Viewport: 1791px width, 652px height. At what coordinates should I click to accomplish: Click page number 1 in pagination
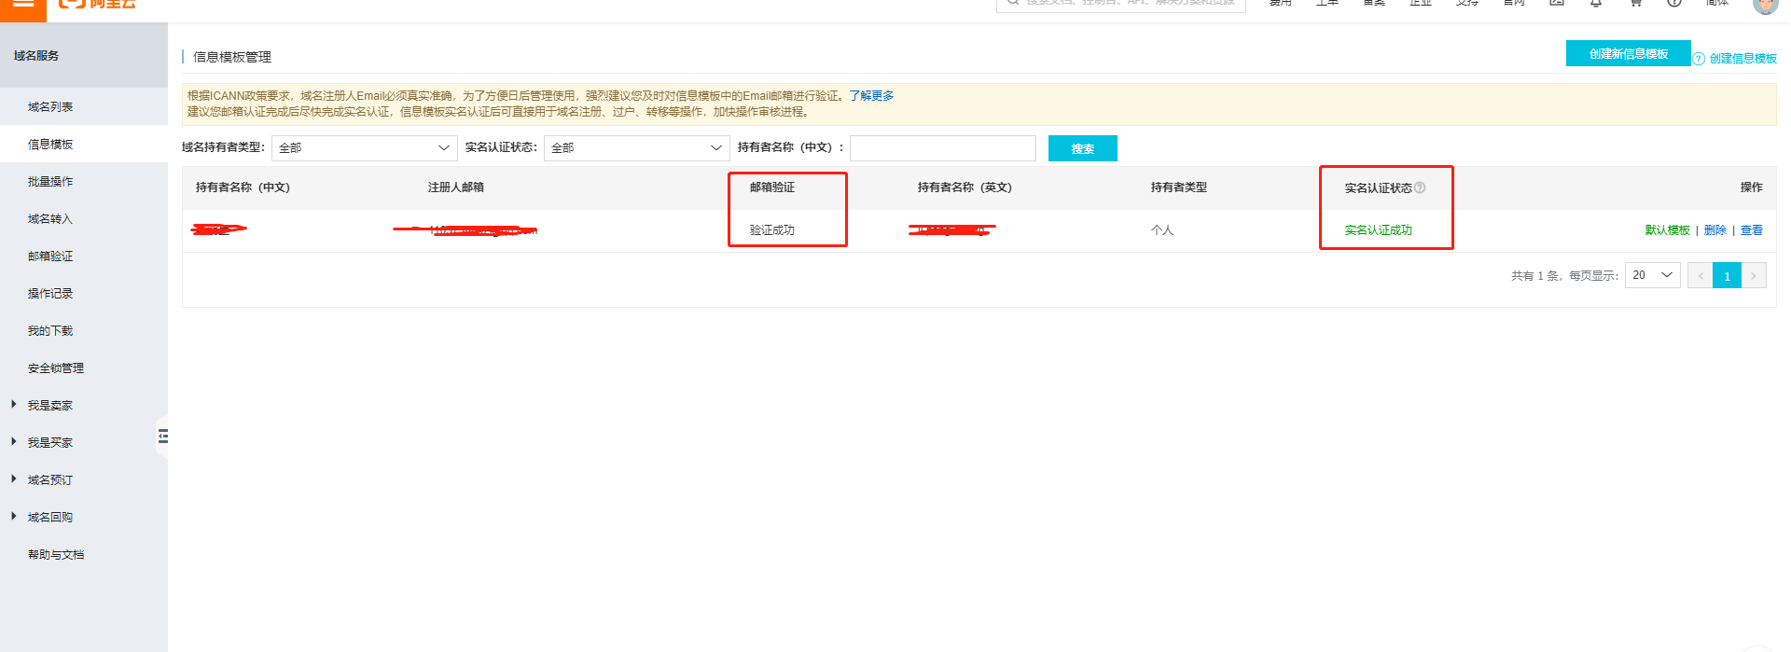1727,276
